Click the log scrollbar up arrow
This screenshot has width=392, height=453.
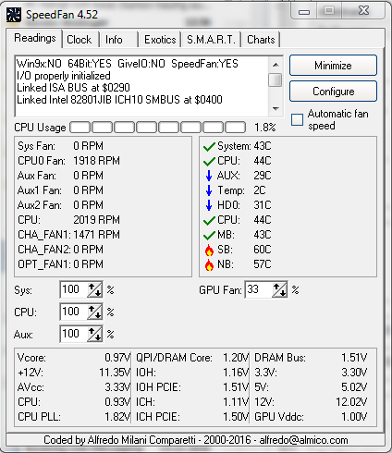coord(276,65)
